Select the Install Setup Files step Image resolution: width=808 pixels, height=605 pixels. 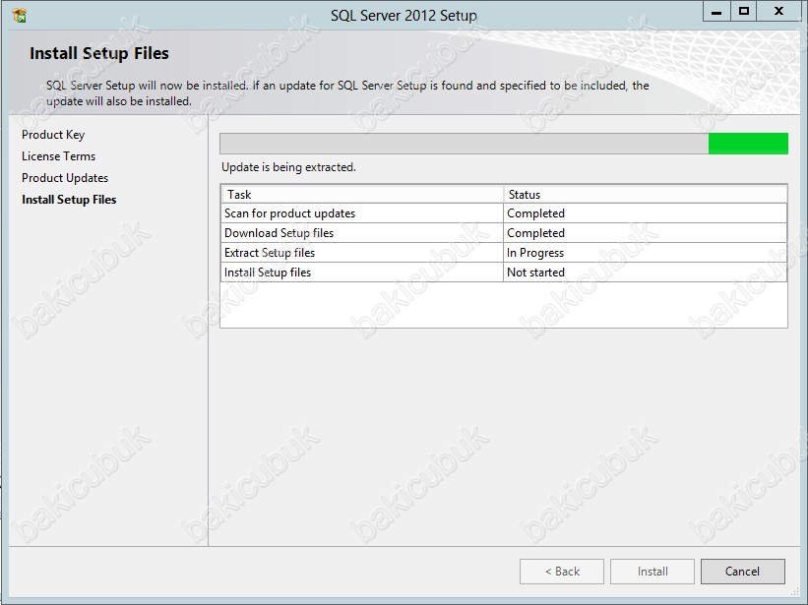(x=69, y=200)
